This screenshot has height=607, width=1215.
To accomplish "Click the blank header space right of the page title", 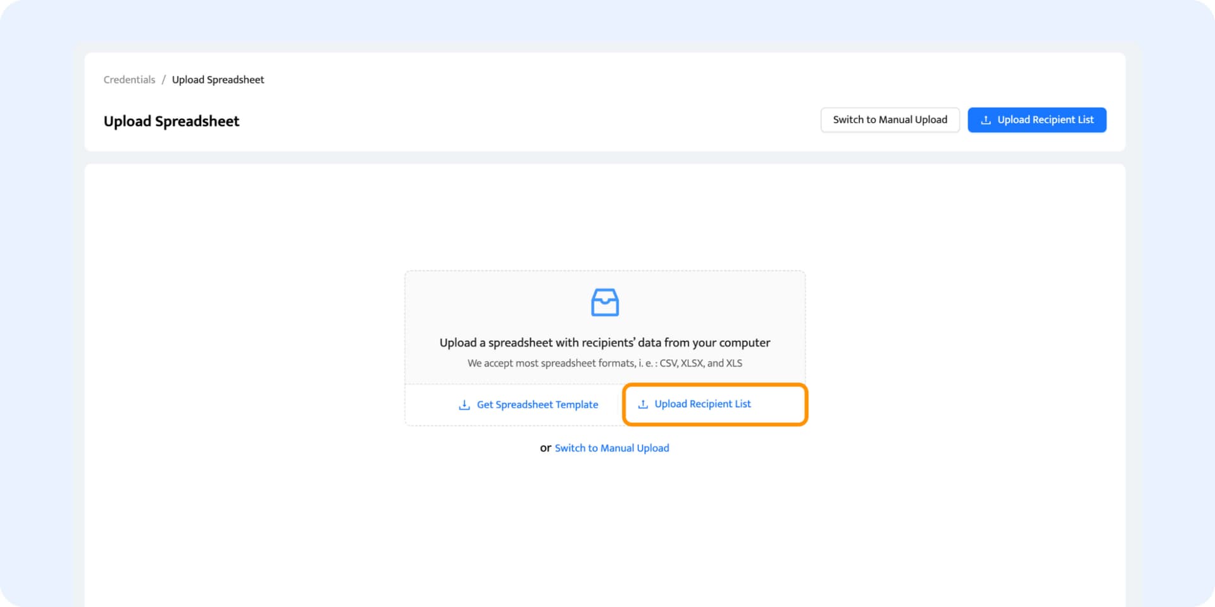I will click(525, 120).
